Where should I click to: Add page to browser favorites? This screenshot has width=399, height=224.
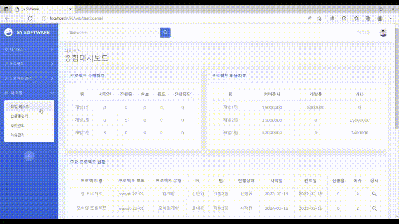(319, 18)
